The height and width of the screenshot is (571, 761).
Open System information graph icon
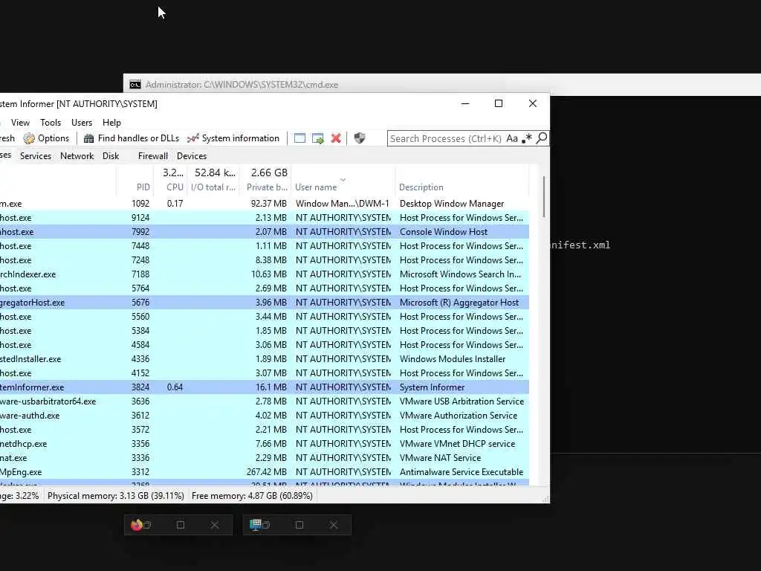click(193, 138)
